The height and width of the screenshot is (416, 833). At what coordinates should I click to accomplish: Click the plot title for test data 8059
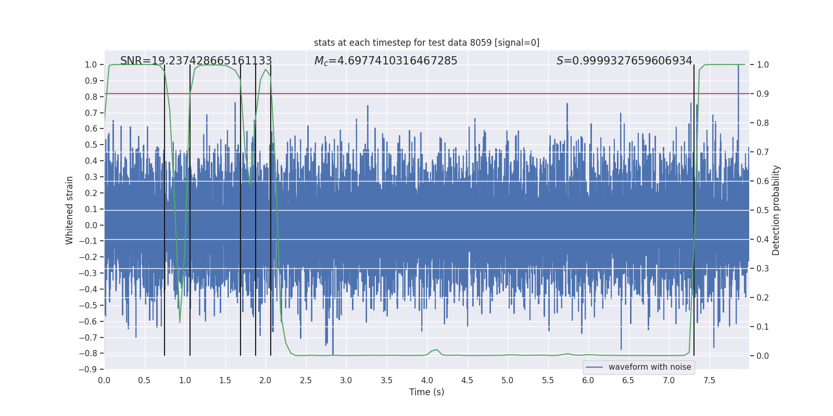pyautogui.click(x=426, y=43)
